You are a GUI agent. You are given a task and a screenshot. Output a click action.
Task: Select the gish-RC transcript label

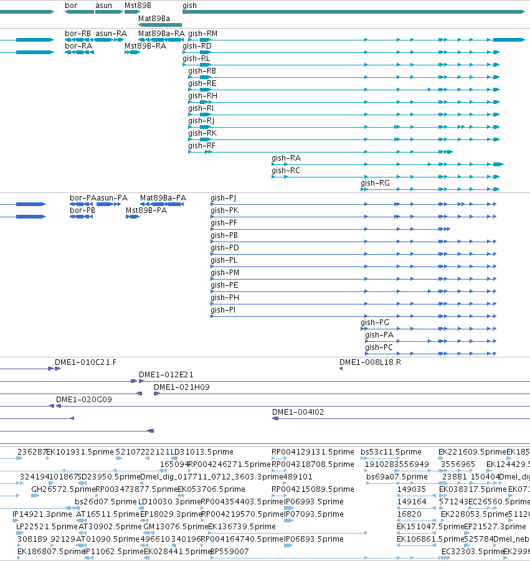click(x=286, y=171)
